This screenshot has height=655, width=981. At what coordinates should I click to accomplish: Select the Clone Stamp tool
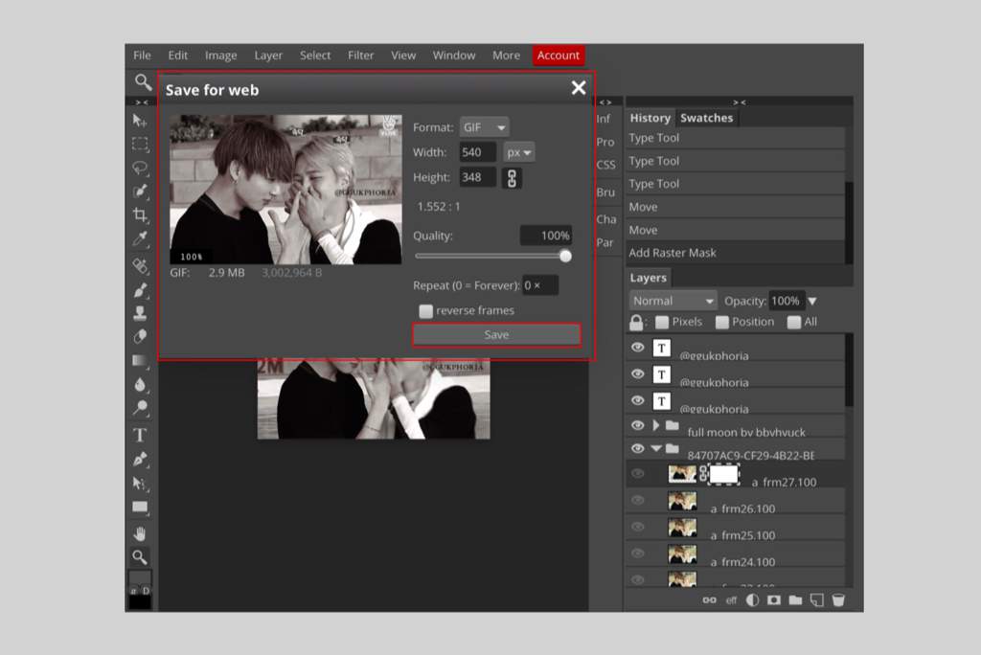pos(140,313)
